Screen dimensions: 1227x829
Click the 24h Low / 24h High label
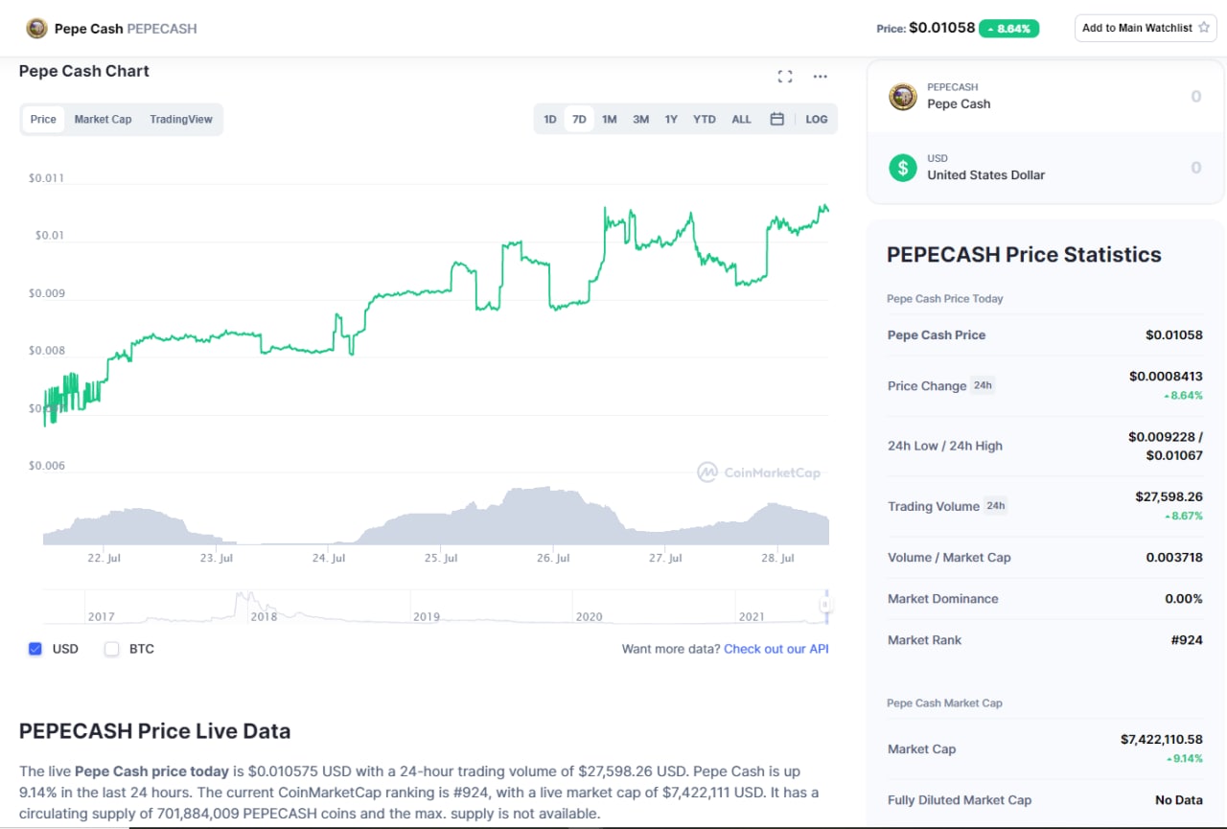click(945, 446)
